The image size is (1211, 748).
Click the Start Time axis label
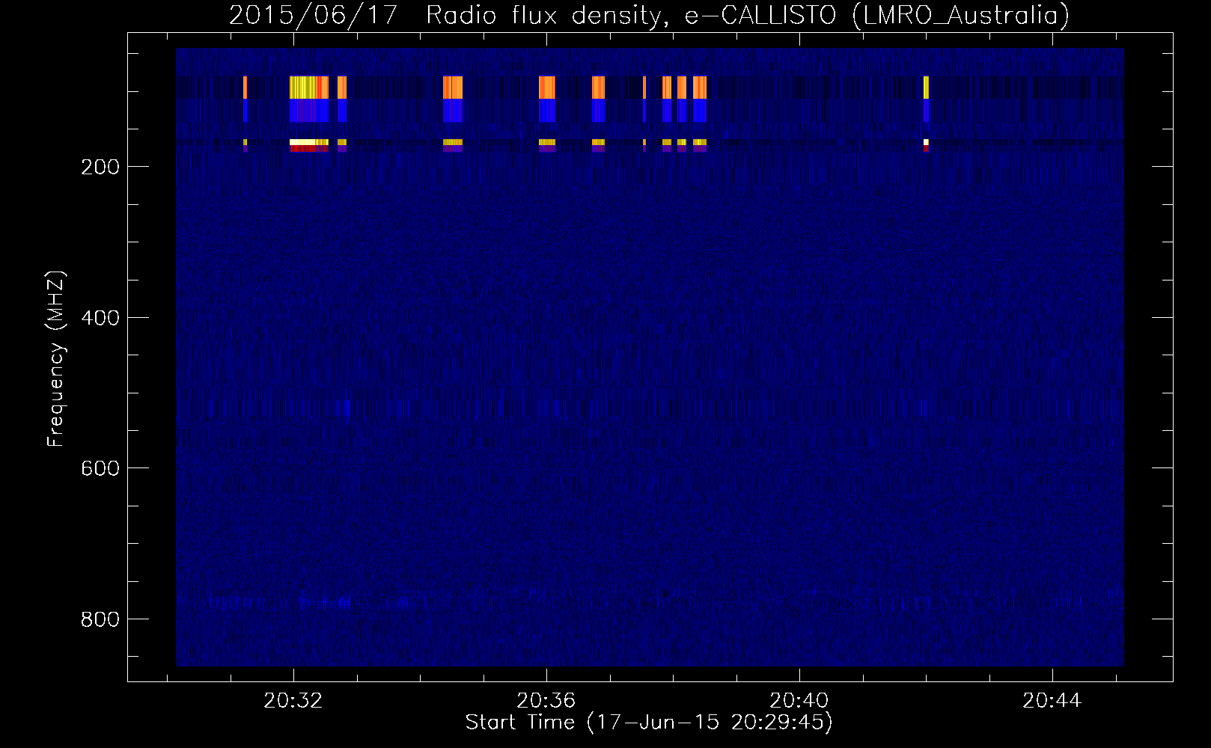tap(649, 723)
